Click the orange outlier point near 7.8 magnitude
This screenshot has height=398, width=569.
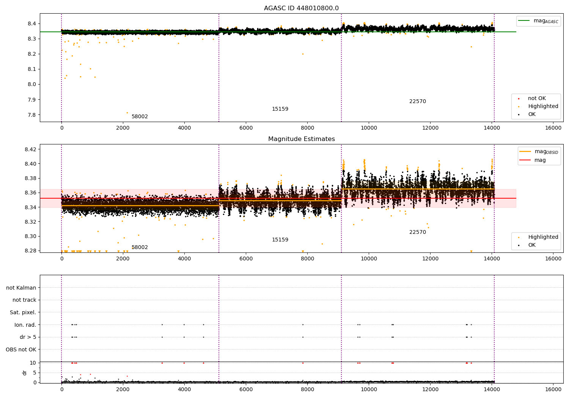coord(127,113)
